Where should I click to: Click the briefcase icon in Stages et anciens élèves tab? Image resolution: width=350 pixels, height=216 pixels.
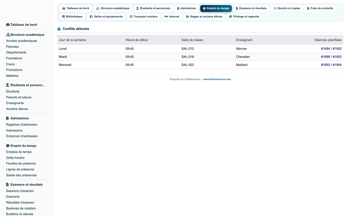click(187, 17)
